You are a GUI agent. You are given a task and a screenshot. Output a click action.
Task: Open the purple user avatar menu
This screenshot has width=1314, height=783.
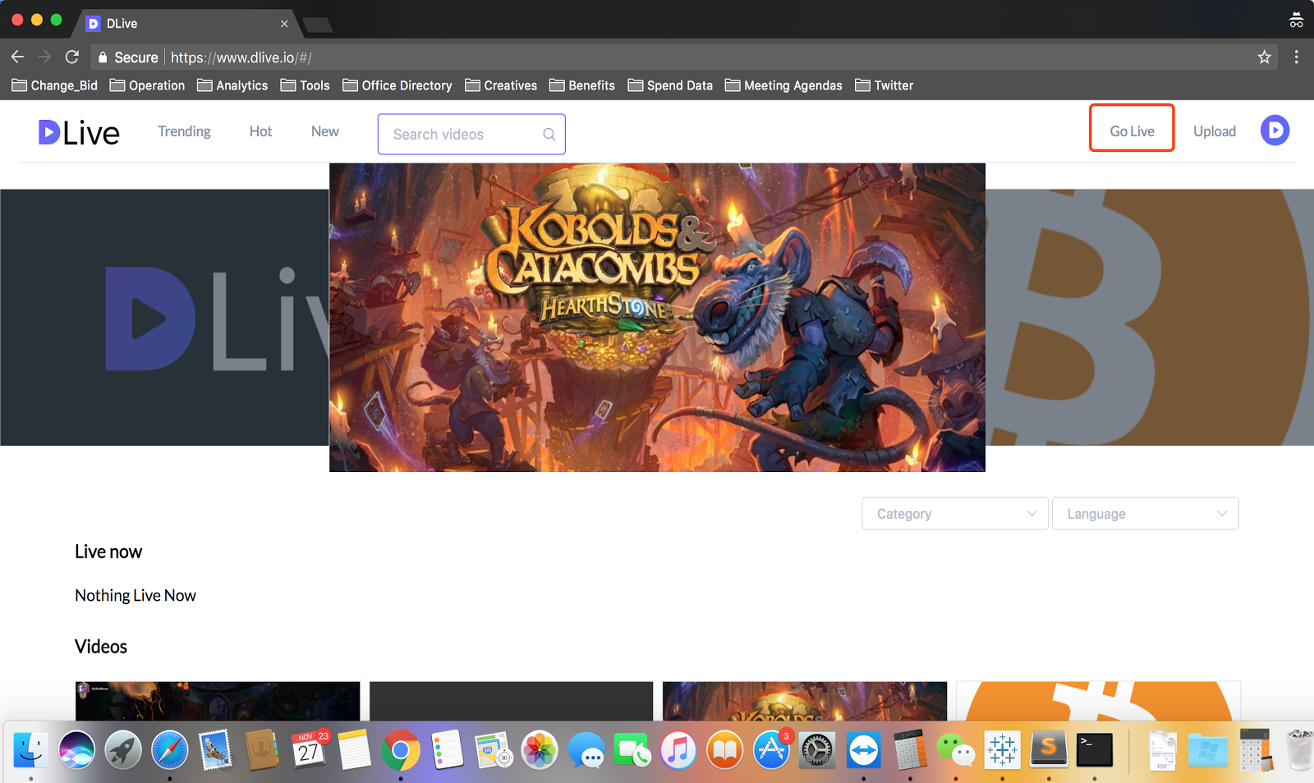(x=1275, y=130)
